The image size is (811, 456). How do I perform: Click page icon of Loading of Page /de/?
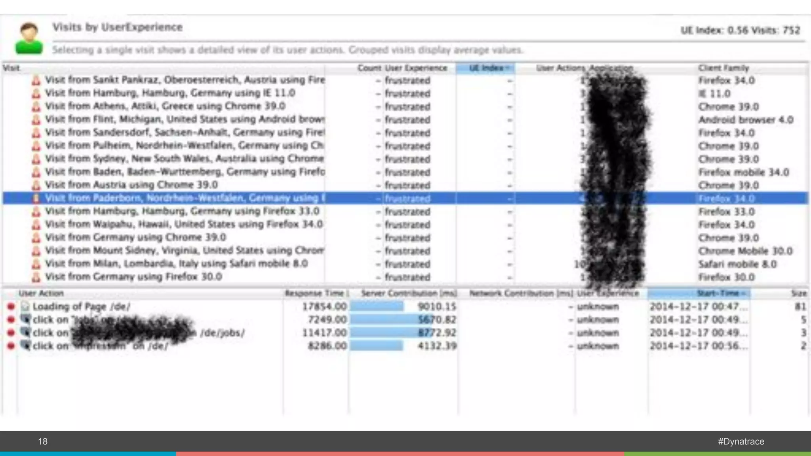[x=25, y=306]
